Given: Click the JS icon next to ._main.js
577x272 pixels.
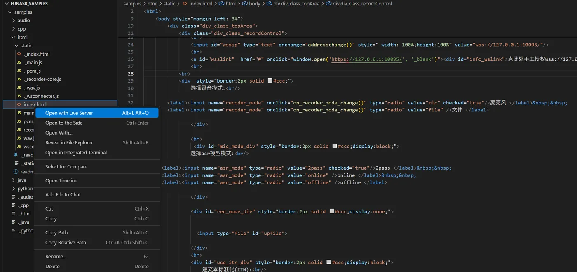Looking at the screenshot, I should tap(19, 62).
